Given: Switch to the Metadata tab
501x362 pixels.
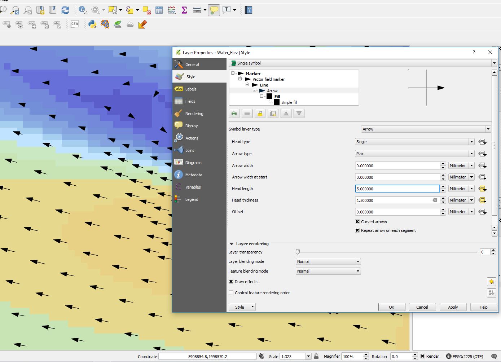Looking at the screenshot, I should pyautogui.click(x=199, y=175).
